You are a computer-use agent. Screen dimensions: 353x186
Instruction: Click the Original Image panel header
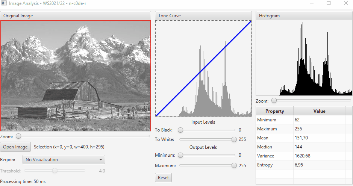(76, 16)
